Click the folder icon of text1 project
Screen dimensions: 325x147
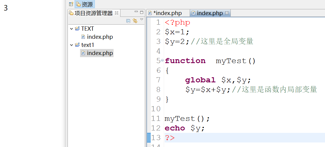tap(77, 45)
